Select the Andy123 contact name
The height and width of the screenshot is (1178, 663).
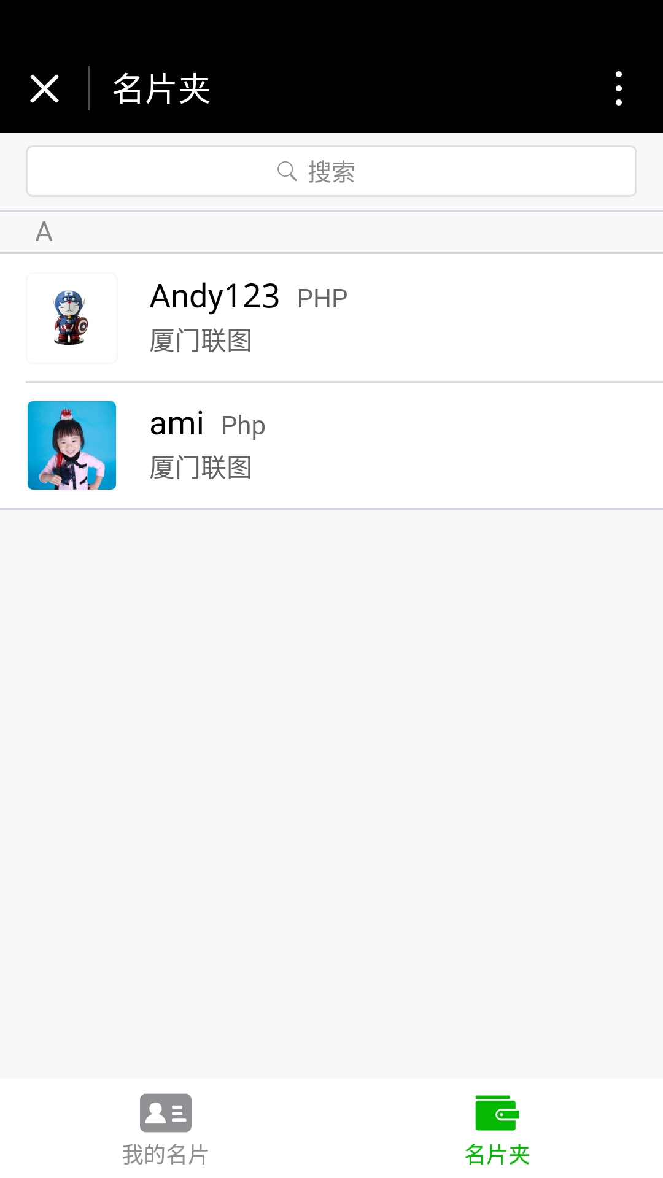(x=215, y=297)
